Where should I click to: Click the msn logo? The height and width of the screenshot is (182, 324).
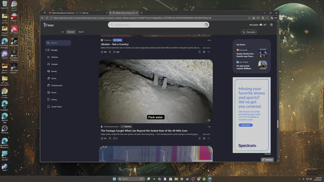tap(49, 25)
